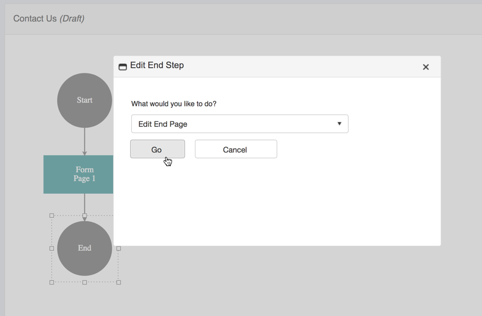Click the Edit End Step dialog title

157,65
